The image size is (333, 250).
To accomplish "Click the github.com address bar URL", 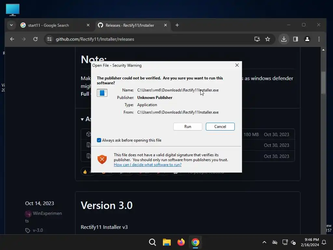I will pyautogui.click(x=95, y=39).
